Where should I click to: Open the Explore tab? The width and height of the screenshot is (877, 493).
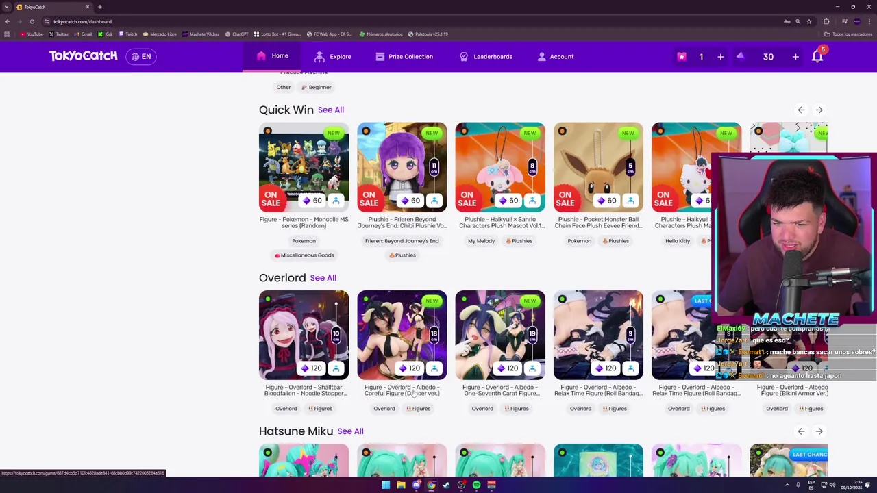[x=333, y=57]
